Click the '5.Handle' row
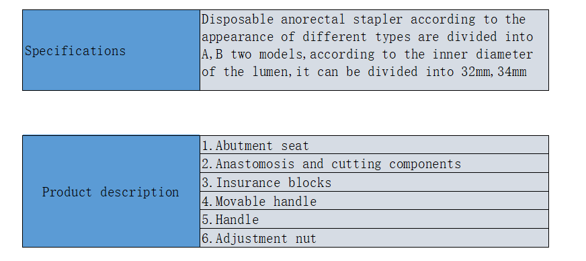This screenshot has width=586, height=261. coord(374,219)
